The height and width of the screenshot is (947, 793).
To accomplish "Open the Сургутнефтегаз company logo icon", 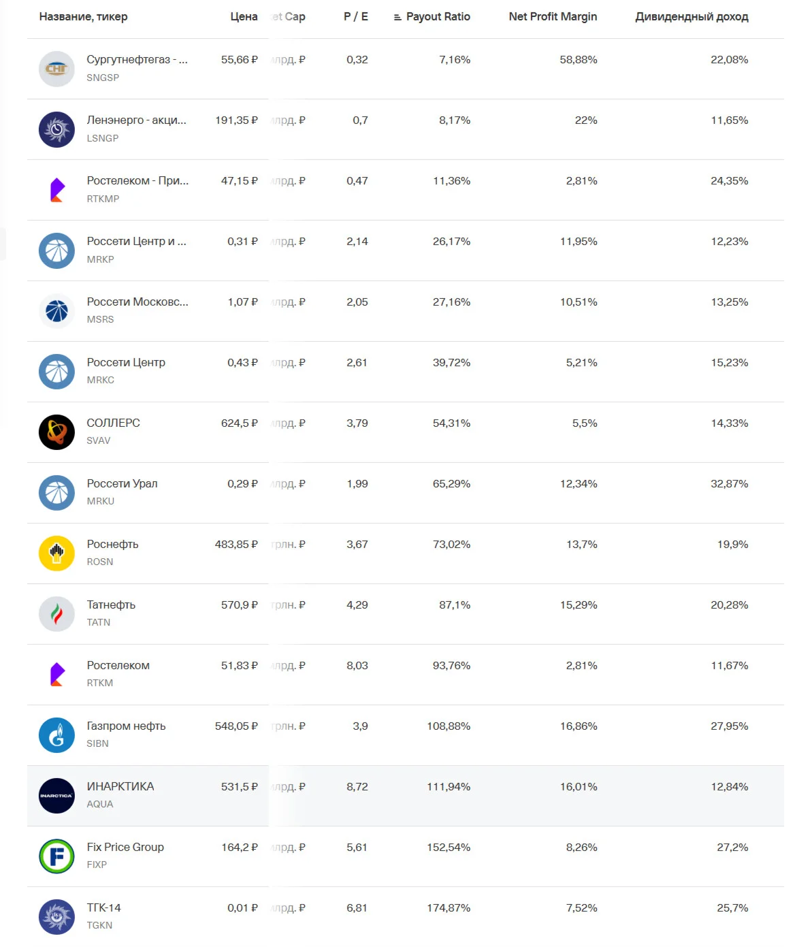I will pyautogui.click(x=56, y=69).
